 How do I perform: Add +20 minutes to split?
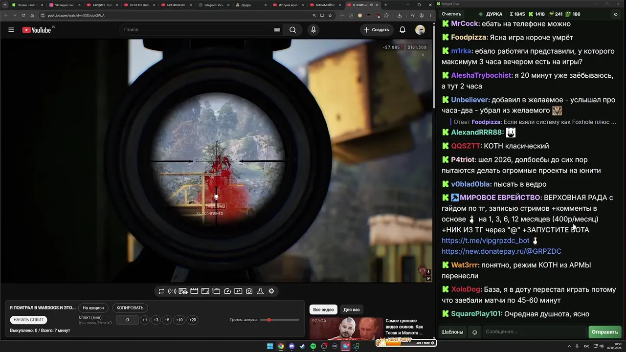[x=193, y=320]
